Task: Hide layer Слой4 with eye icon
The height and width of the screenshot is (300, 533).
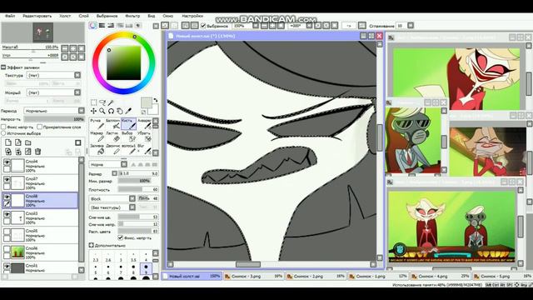Action: pyautogui.click(x=7, y=162)
